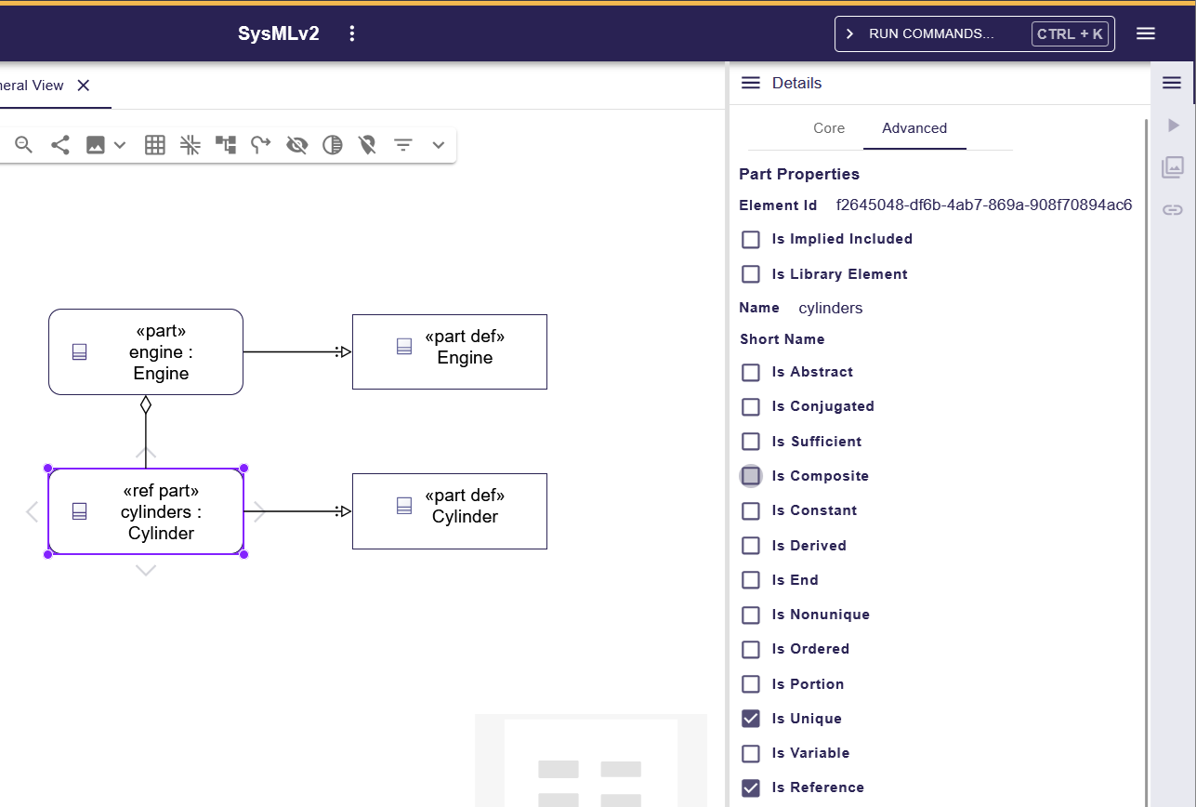Viewport: 1196px width, 807px height.
Task: Switch to the Core tab
Action: (829, 128)
